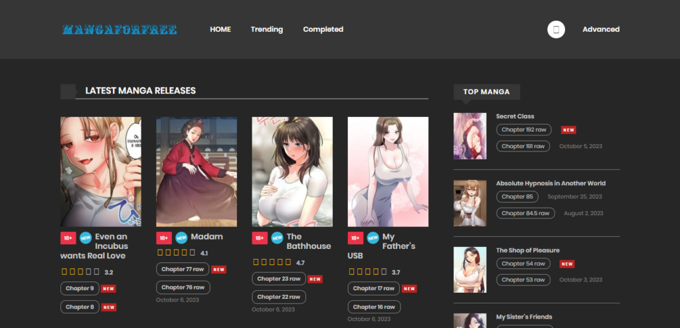Click the 18+ badge beside My Father's USB
This screenshot has height=328, width=680.
[356, 238]
